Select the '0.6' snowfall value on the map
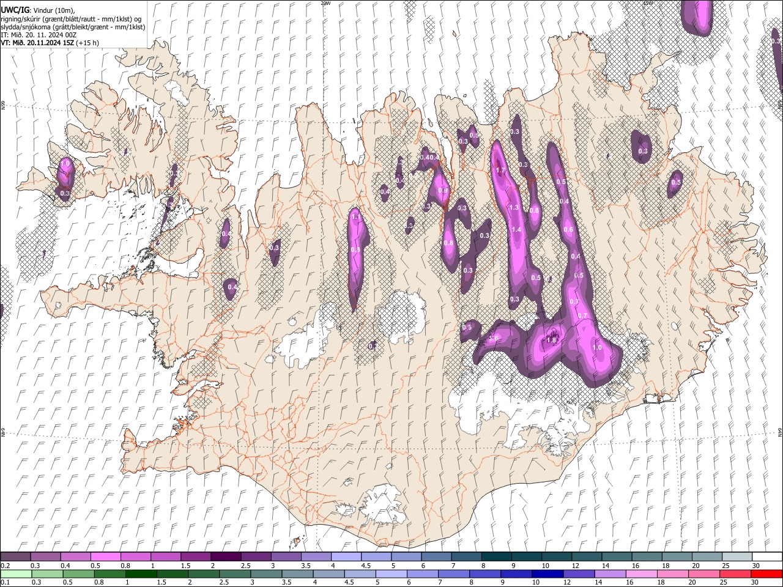Image resolution: width=783 pixels, height=587 pixels. point(568,229)
